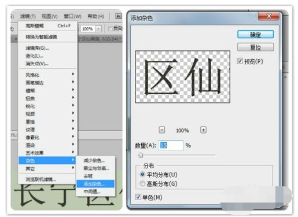The height and width of the screenshot is (217, 298).
Task: Open the 视图(V) menu
Action: (x=50, y=16)
